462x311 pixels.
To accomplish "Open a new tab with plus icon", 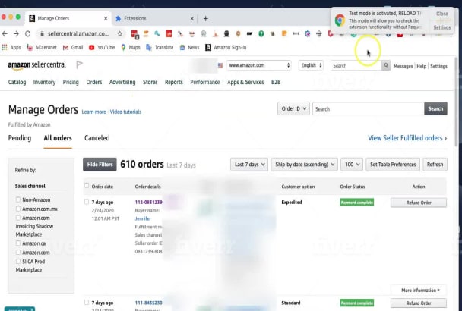I will (x=206, y=18).
